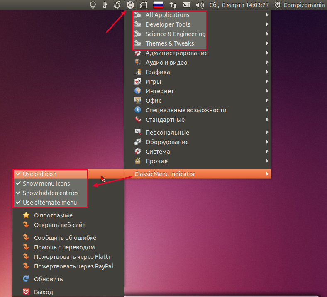
Task: Open the Прочие menu entry
Action: click(x=198, y=161)
